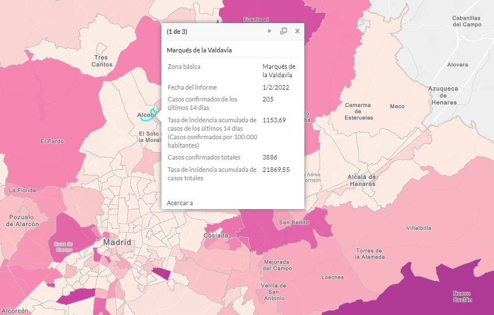Click the Torres de la Alameda label
The height and width of the screenshot is (315, 494).
(370, 254)
